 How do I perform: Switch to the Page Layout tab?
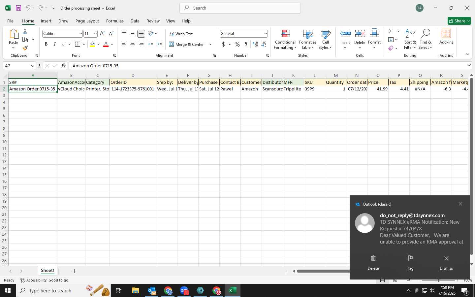[x=87, y=21]
